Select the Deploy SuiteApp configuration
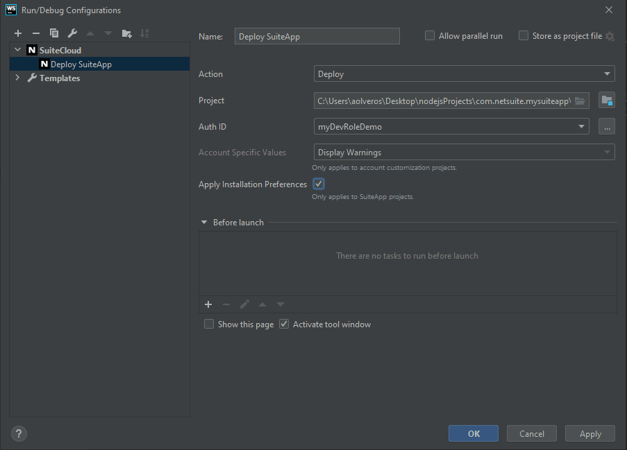Viewport: 627px width, 450px height. tap(99, 64)
